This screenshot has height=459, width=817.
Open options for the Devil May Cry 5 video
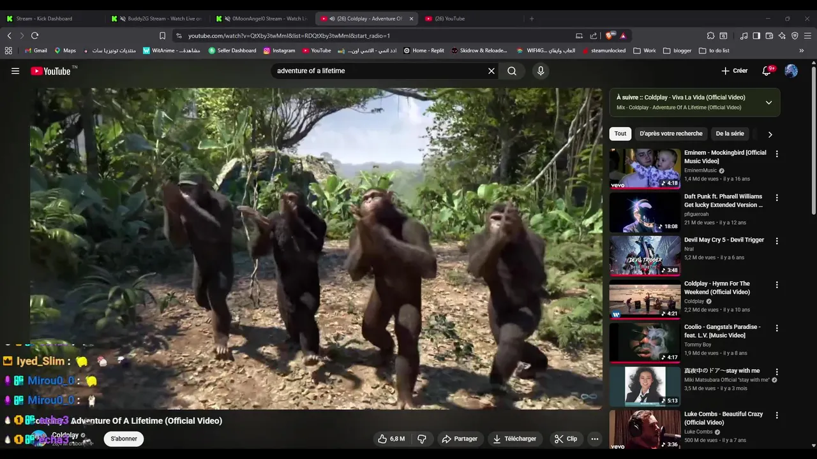pos(777,241)
